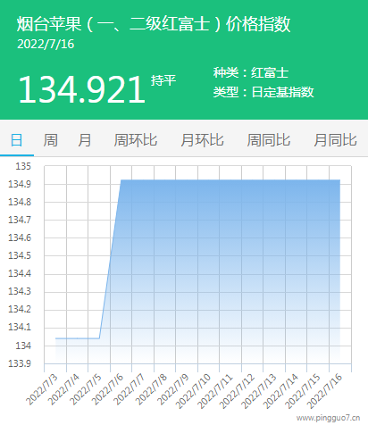Switch to the 月 monthly tab
This screenshot has width=368, height=425.
coord(85,140)
